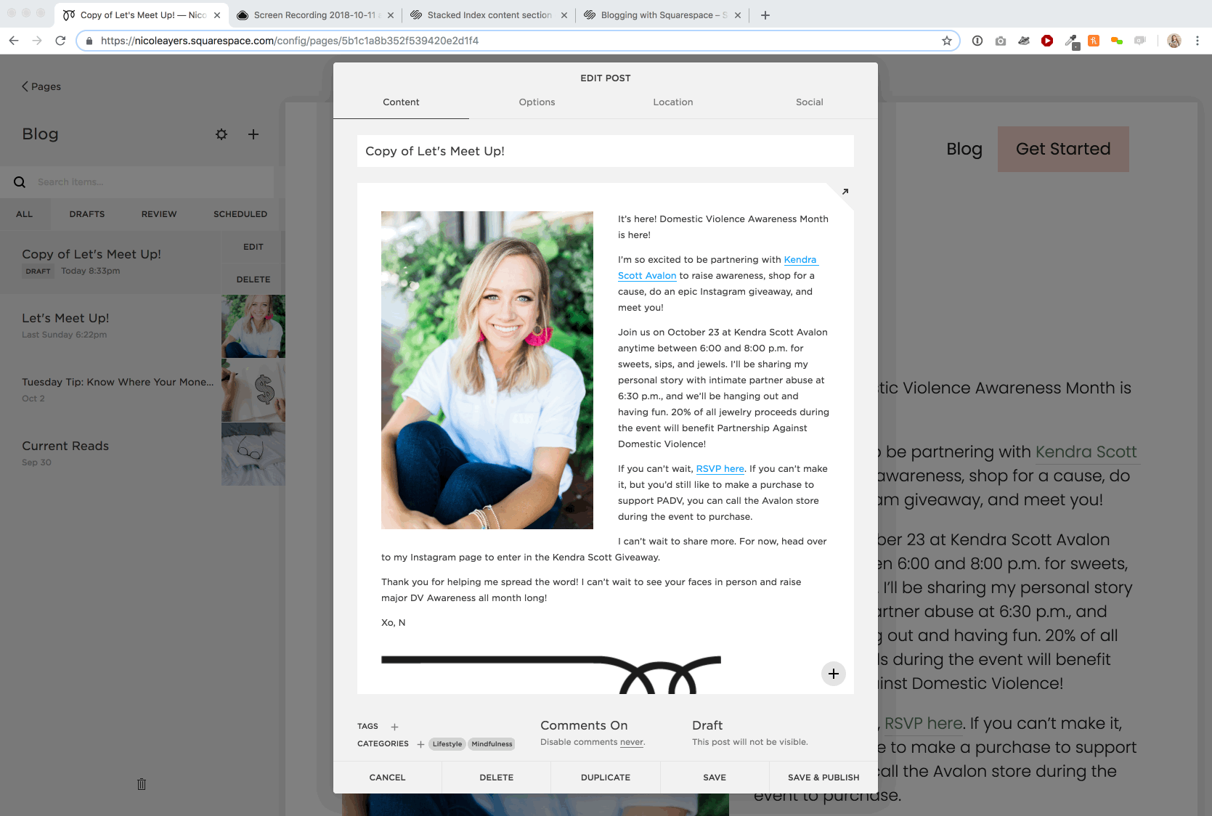
Task: Open a new browser tab
Action: click(765, 15)
